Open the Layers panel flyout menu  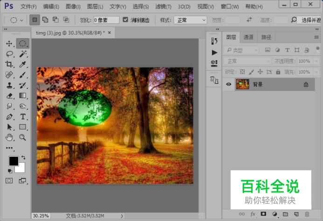(x=316, y=37)
